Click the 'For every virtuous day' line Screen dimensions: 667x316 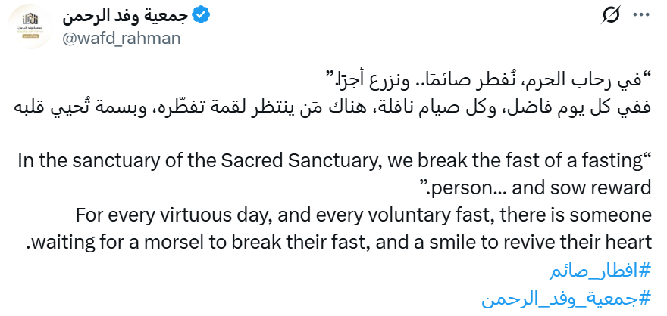pyautogui.click(x=364, y=215)
